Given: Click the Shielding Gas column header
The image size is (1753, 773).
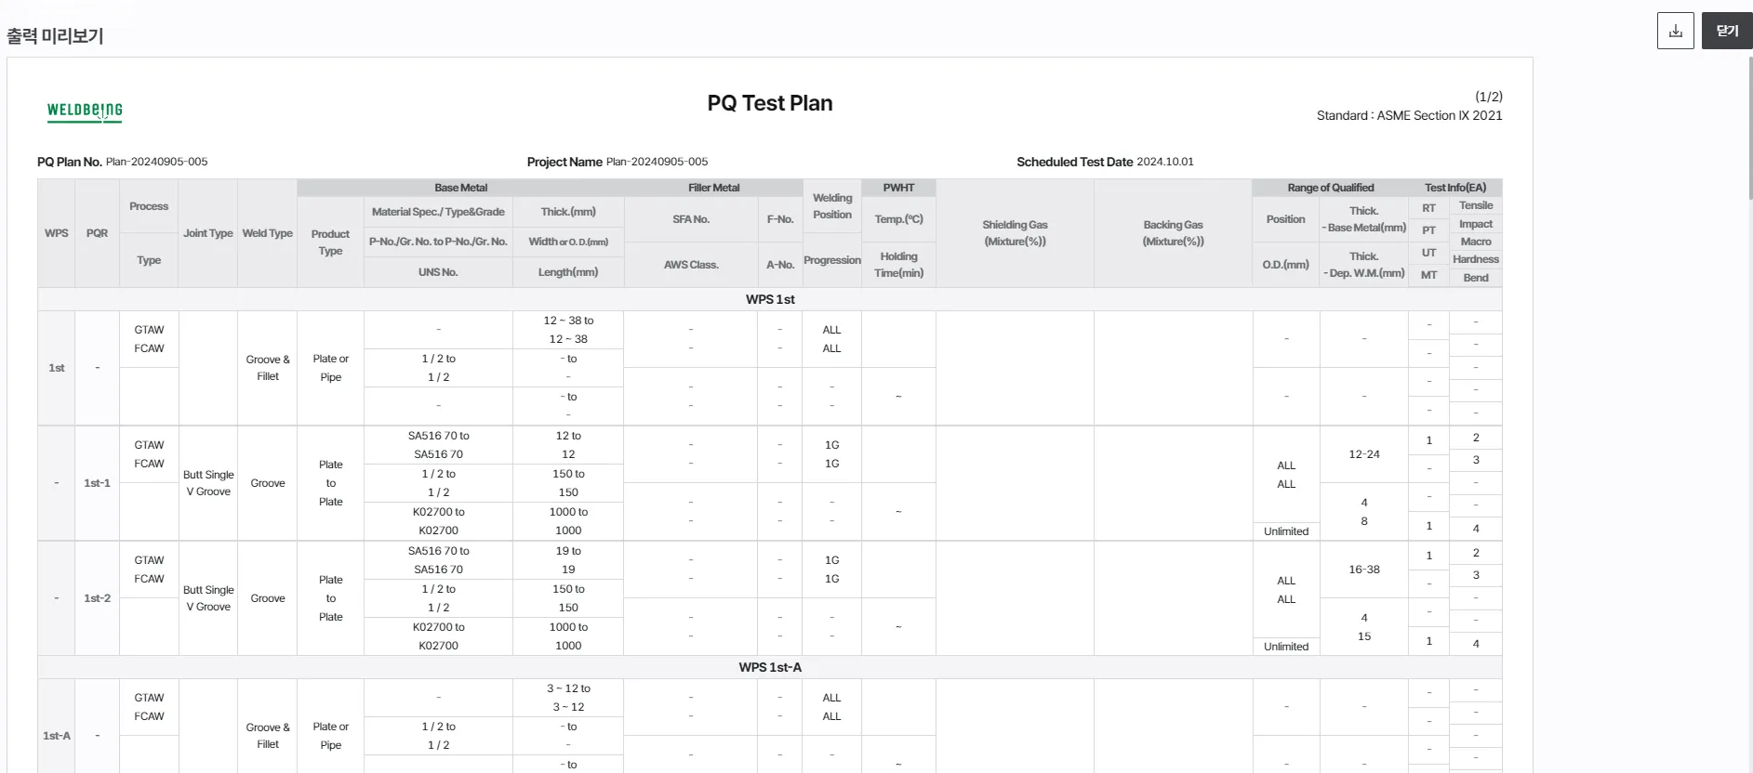Looking at the screenshot, I should [x=1015, y=233].
